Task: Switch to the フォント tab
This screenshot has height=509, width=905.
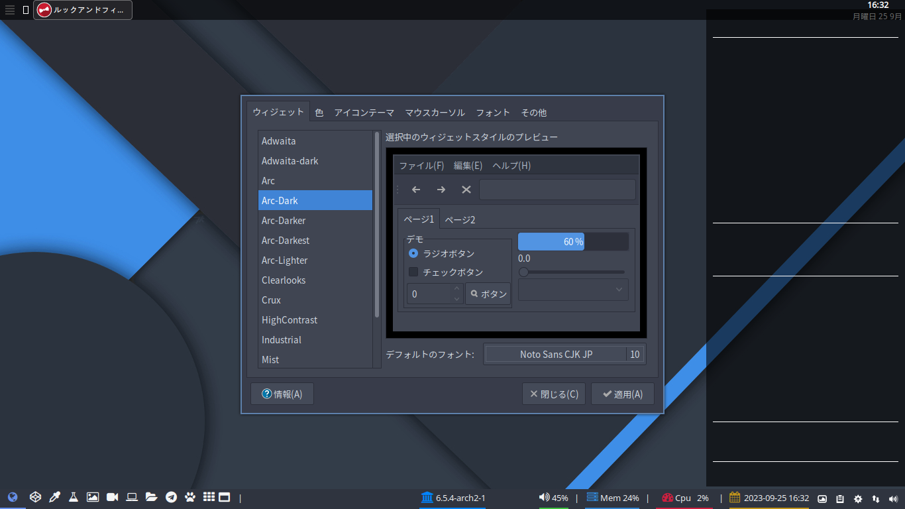Action: point(493,113)
